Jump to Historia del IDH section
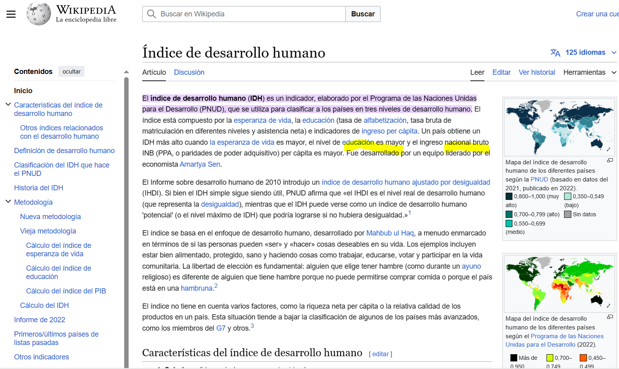The width and height of the screenshot is (619, 369). pyautogui.click(x=38, y=188)
